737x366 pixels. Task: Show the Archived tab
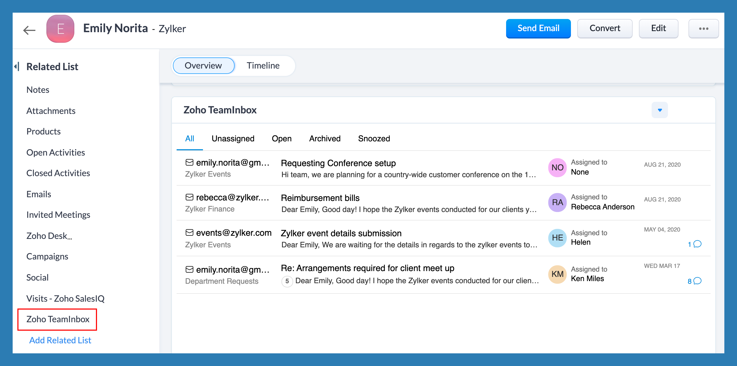point(325,138)
